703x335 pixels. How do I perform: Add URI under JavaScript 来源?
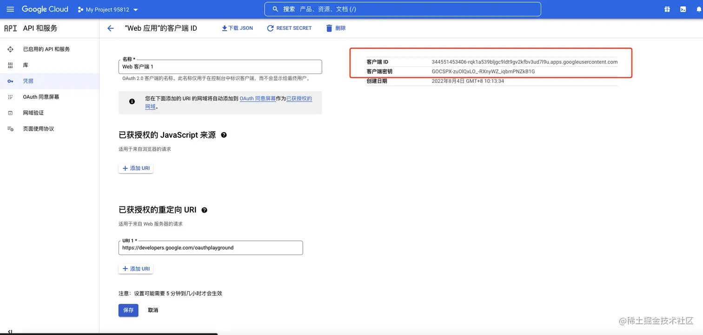pyautogui.click(x=136, y=168)
